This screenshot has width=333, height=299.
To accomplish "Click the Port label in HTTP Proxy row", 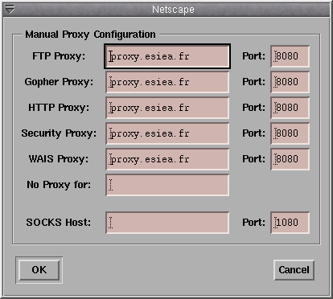I will point(253,108).
